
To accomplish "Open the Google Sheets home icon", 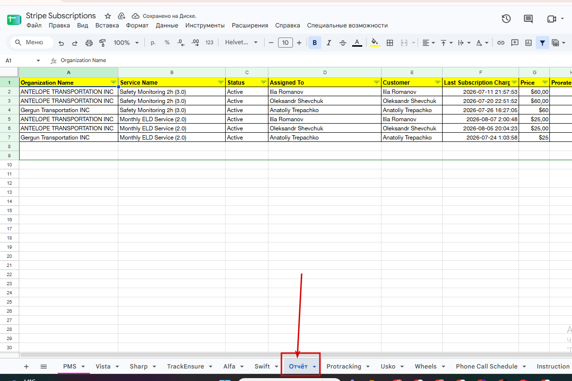I will [x=14, y=20].
